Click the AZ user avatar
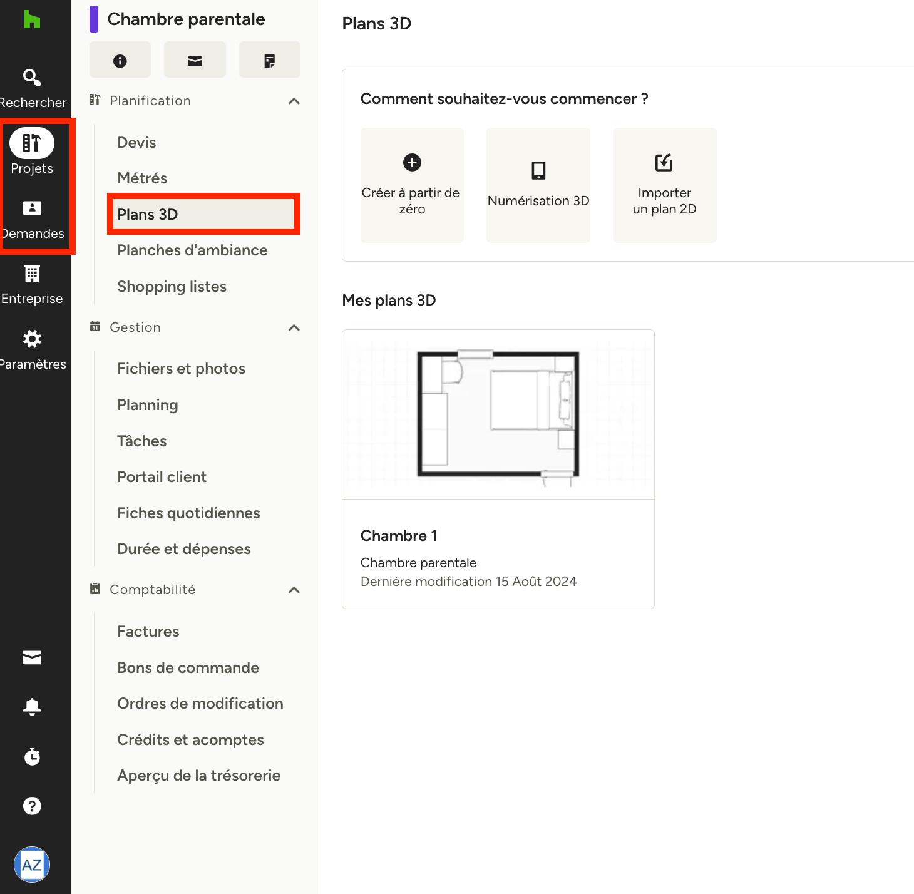The width and height of the screenshot is (914, 894). [x=32, y=865]
